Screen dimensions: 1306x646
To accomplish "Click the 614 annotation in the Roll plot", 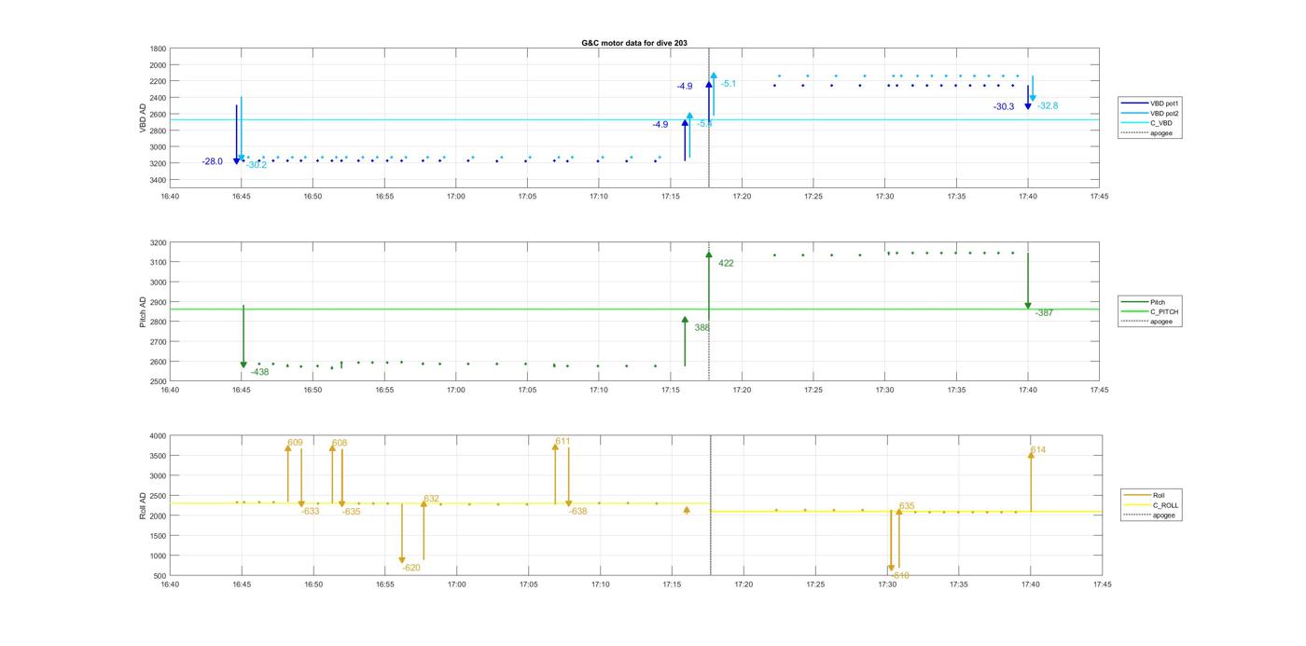I will click(1038, 451).
